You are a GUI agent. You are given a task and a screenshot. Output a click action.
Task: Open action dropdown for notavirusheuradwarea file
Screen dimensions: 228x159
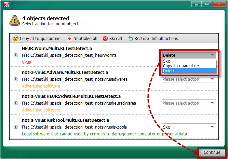189,103
